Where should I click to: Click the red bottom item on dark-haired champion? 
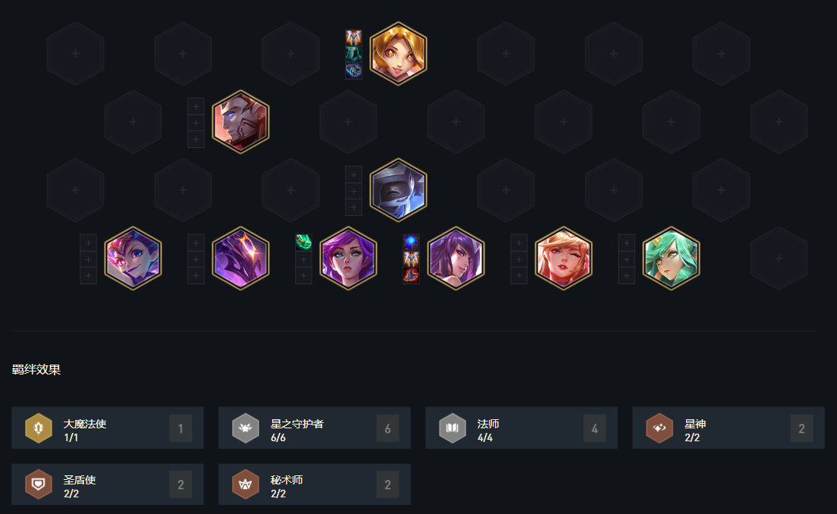(x=411, y=275)
